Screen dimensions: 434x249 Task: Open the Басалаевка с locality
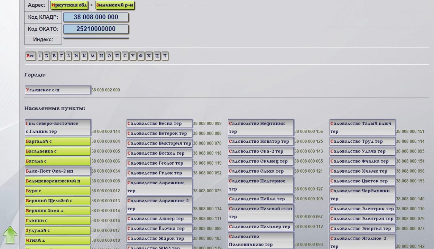tap(58, 151)
